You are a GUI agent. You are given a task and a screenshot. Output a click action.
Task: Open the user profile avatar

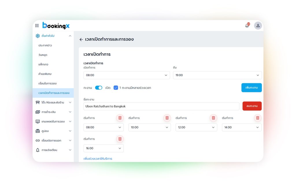(258, 26)
